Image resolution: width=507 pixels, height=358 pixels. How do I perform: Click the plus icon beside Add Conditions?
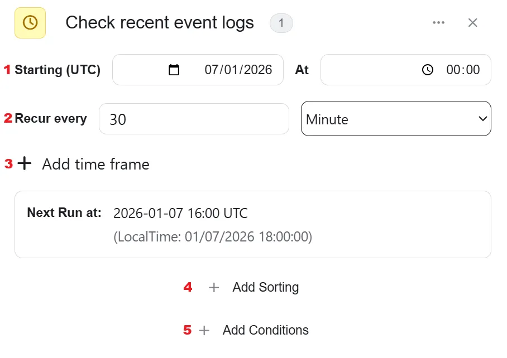click(204, 330)
